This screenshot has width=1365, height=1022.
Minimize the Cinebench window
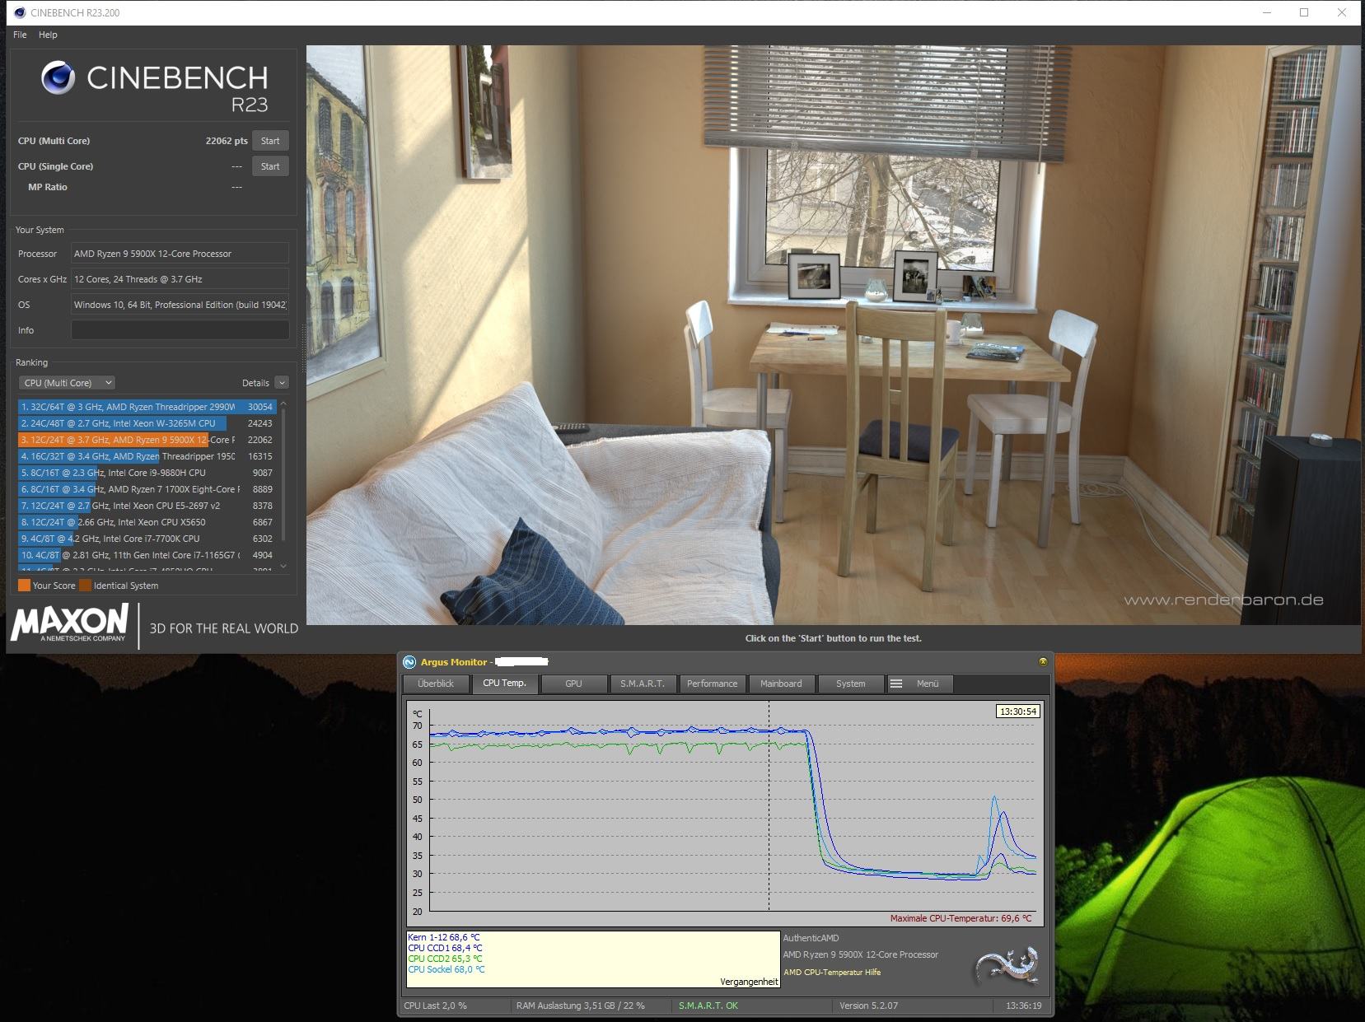click(1266, 12)
